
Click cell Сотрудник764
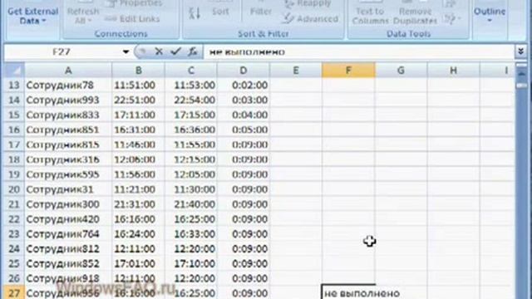[x=68, y=234]
